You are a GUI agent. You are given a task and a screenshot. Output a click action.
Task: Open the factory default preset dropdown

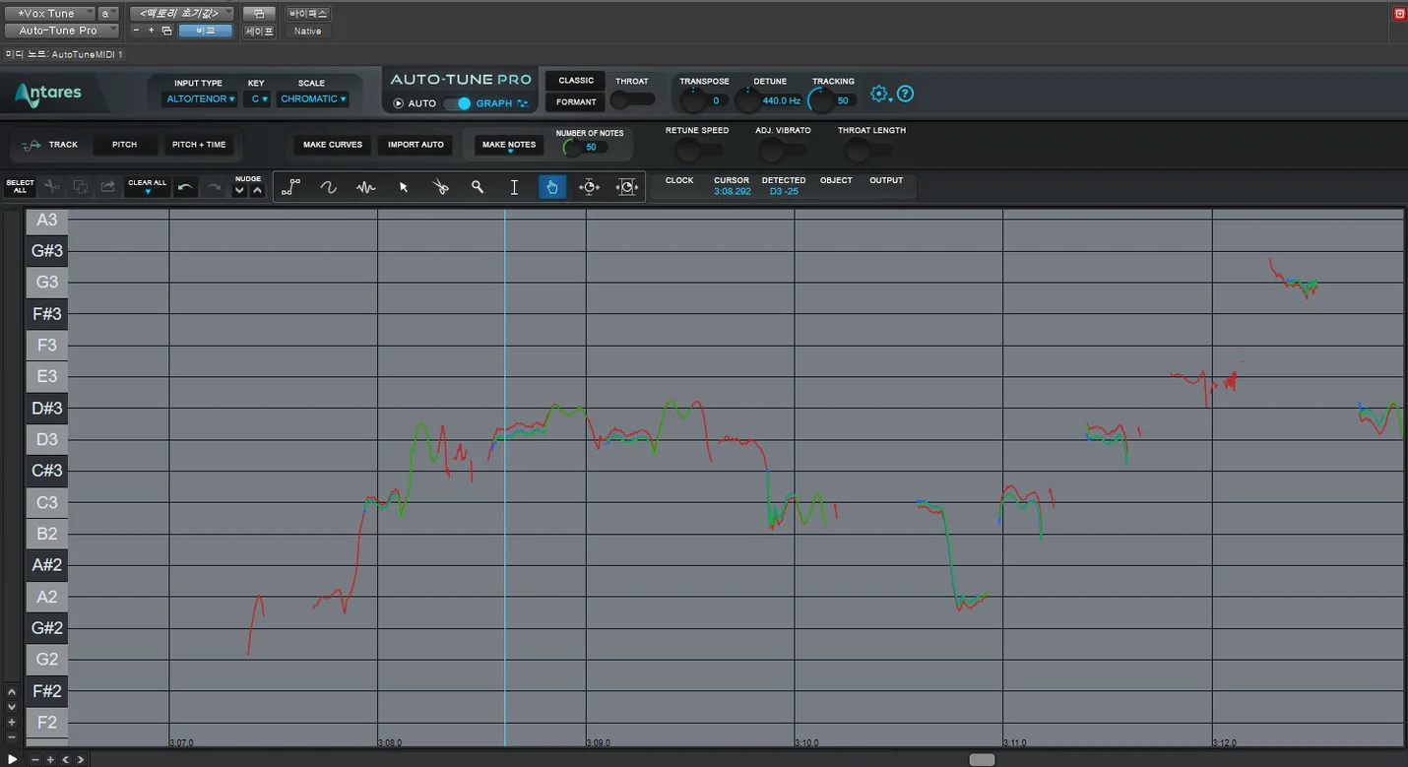click(182, 14)
